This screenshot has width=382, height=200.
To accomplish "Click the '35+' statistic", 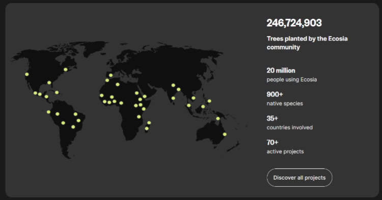I will (x=272, y=118).
